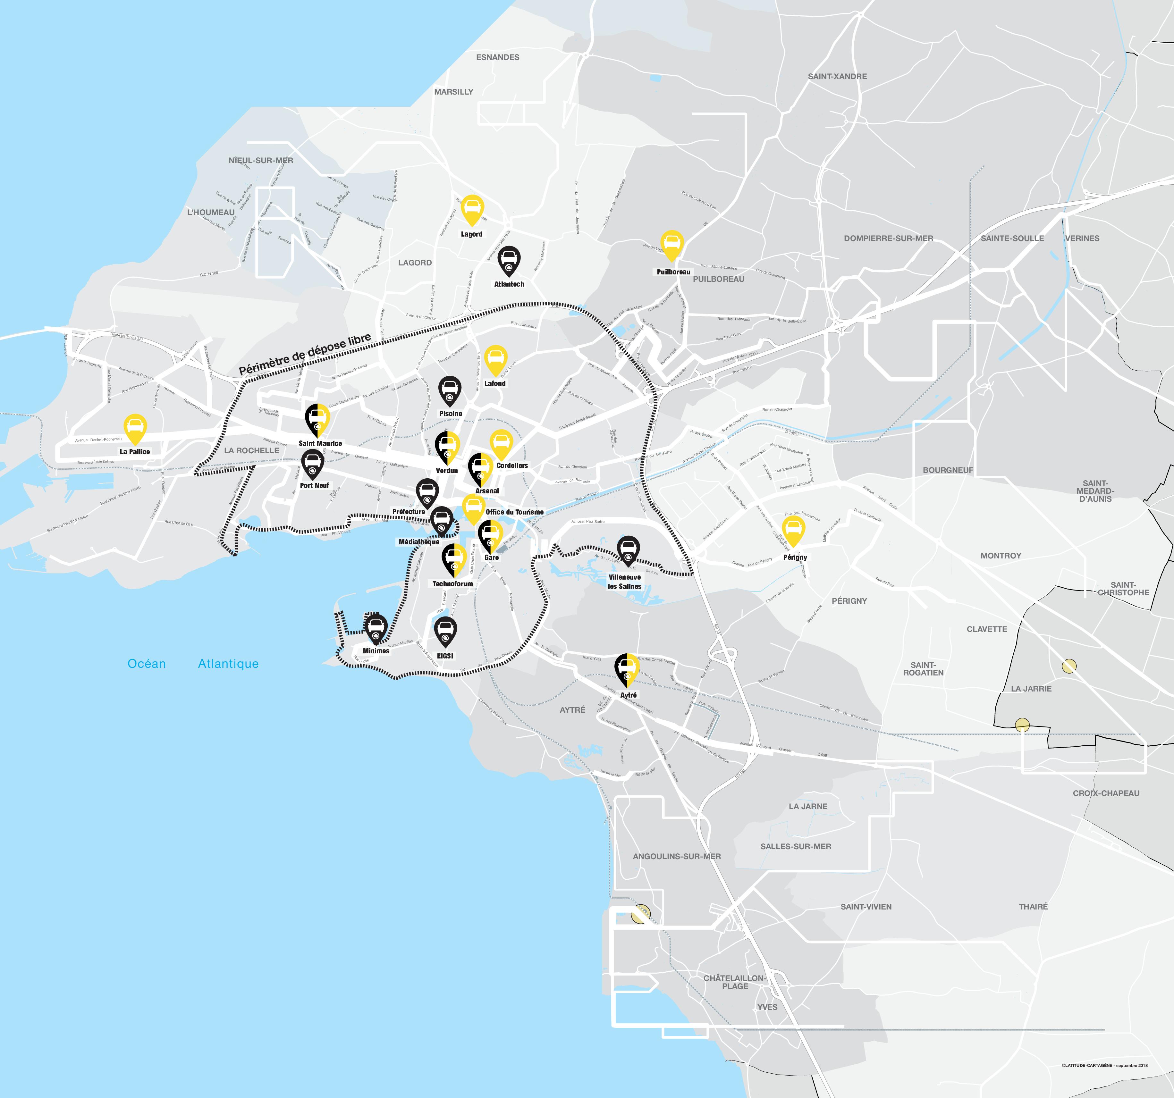Click the 'Atlantique' sea label
Screen dimensions: 1174x1098
coord(229,664)
